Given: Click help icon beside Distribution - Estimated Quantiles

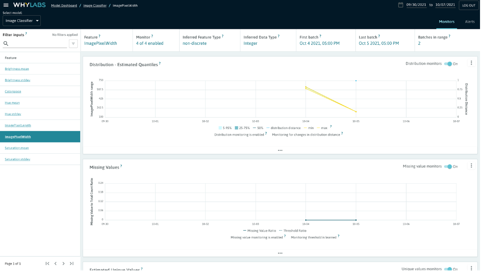Looking at the screenshot, I should click(x=160, y=63).
